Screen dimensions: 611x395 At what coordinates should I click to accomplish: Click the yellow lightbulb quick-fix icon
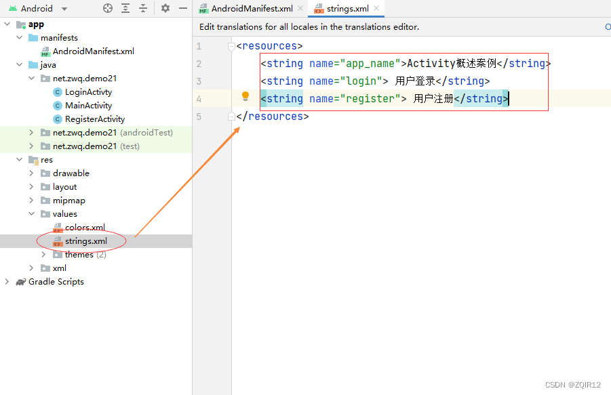tap(245, 96)
